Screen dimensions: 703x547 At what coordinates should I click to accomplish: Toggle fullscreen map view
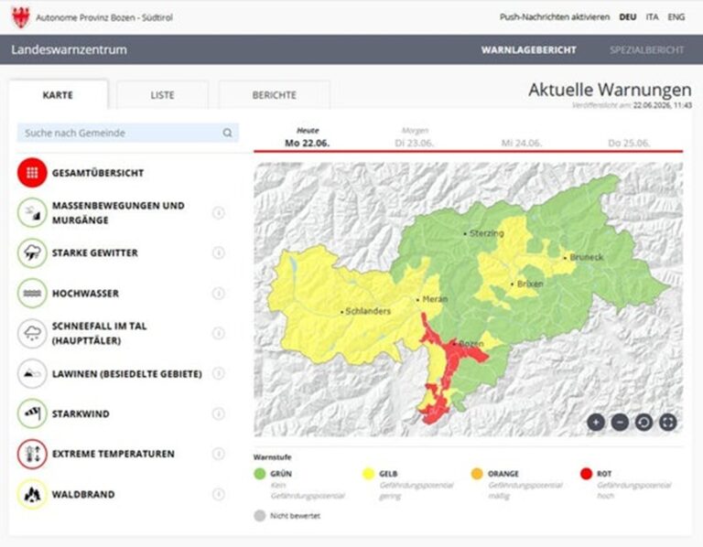(x=668, y=422)
